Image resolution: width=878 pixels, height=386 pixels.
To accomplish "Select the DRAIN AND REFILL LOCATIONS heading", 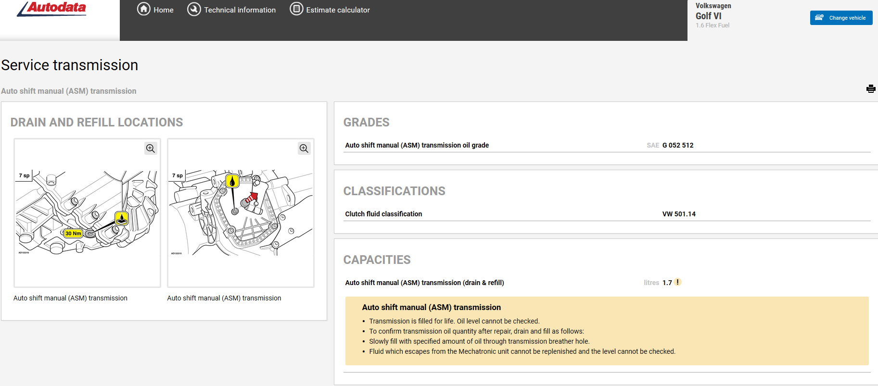I will [97, 122].
